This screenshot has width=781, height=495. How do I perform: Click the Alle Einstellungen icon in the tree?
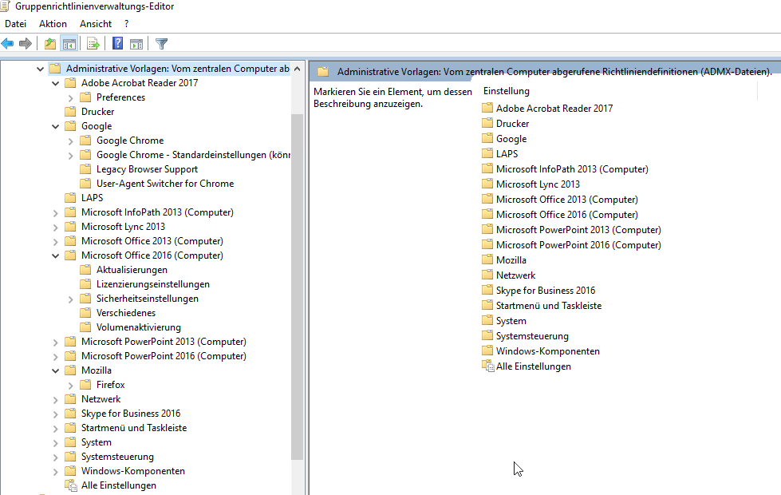71,485
